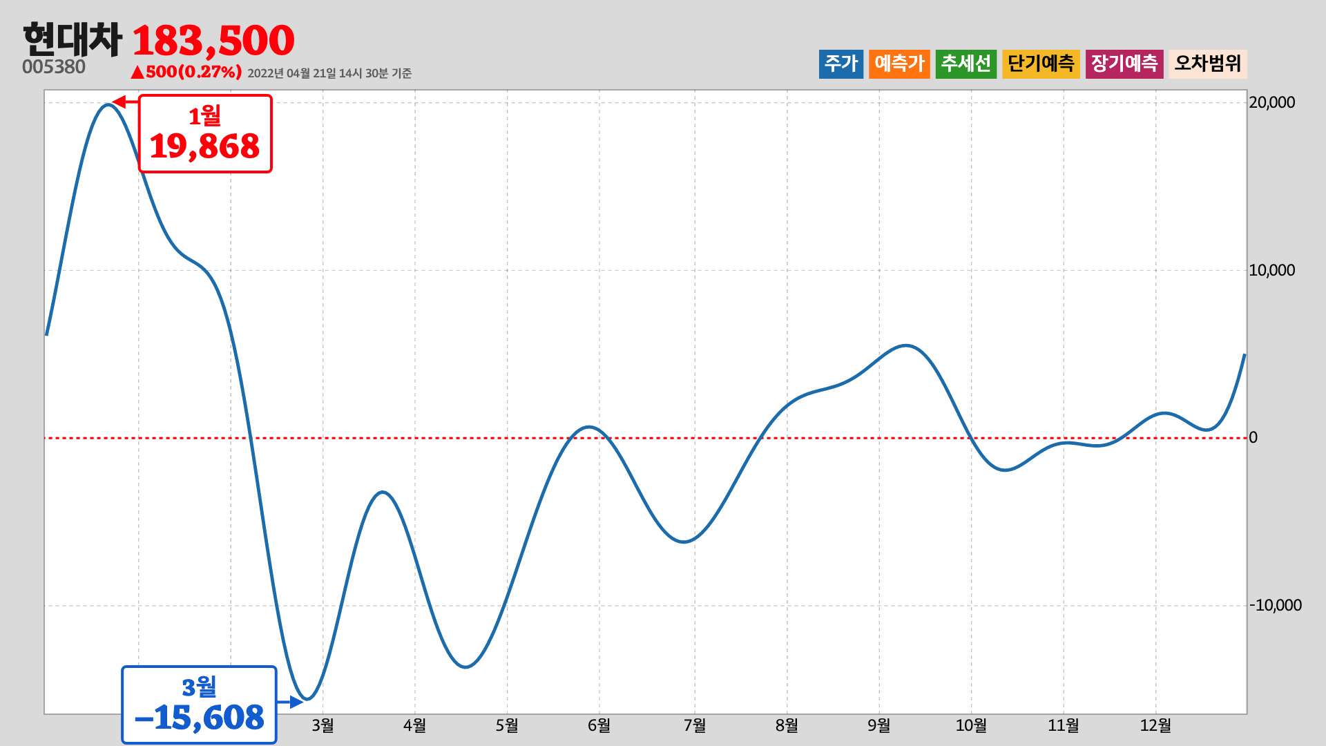Click the 추세선 legend tag
Image resolution: width=1326 pixels, height=746 pixels.
coord(966,64)
